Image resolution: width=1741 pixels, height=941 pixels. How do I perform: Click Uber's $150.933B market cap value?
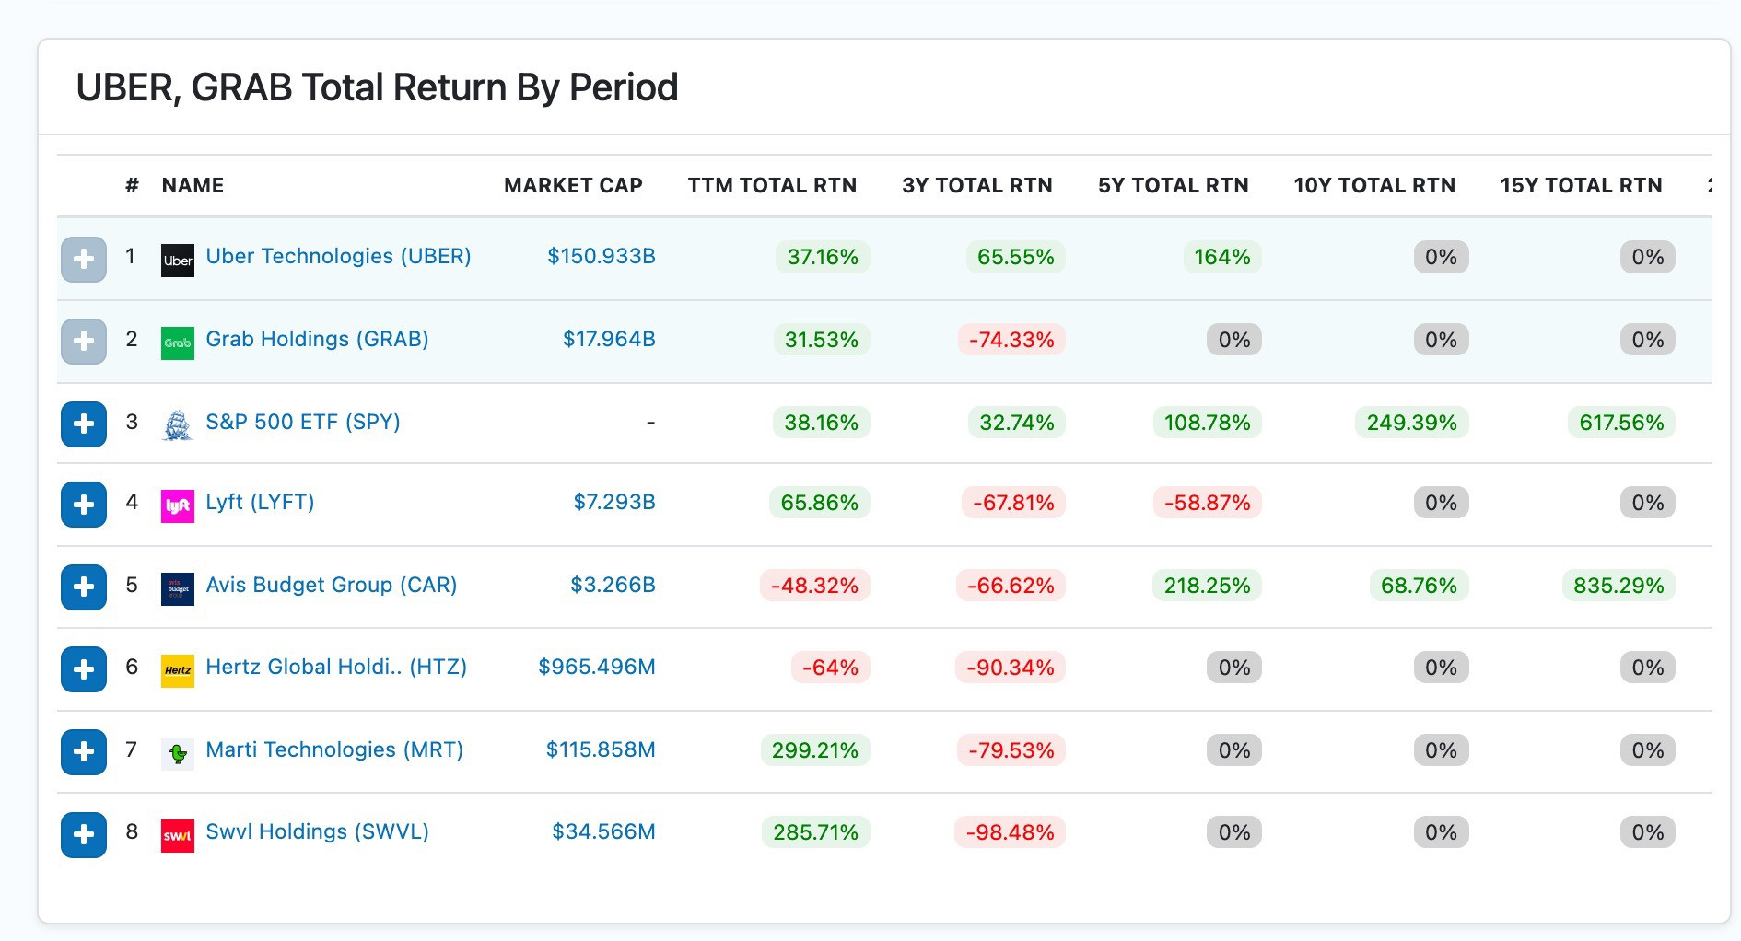click(x=602, y=256)
